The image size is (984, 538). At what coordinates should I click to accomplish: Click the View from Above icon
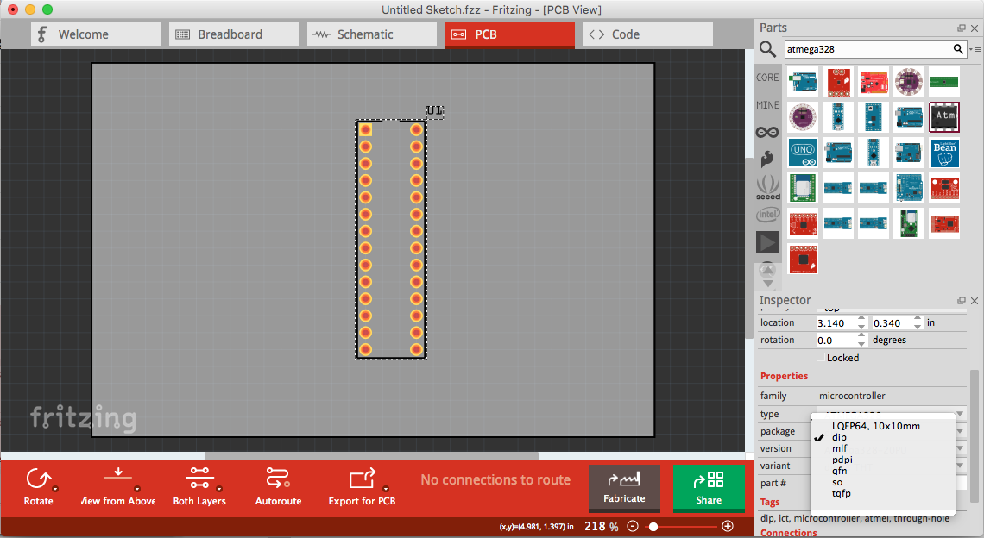point(117,479)
